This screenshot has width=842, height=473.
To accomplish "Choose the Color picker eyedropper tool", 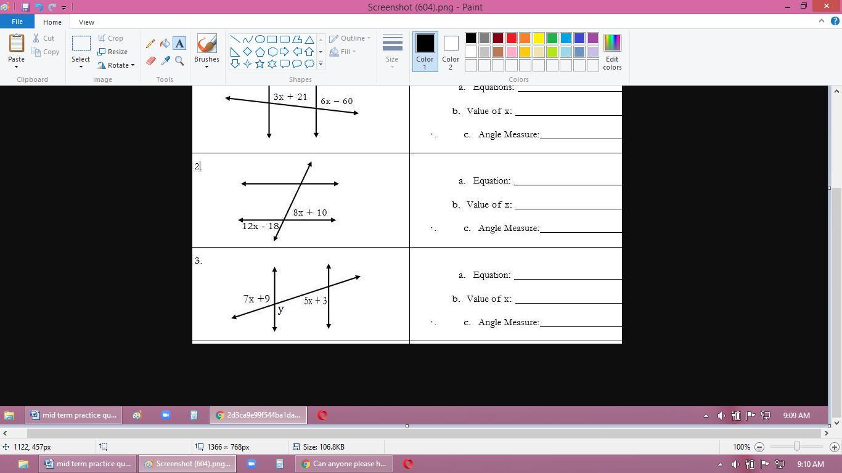I will [x=165, y=60].
